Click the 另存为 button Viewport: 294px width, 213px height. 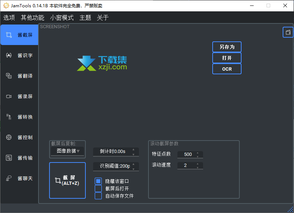(227, 47)
